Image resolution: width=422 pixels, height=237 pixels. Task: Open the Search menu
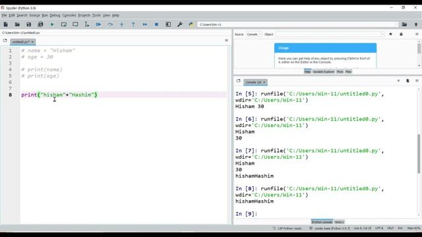pyautogui.click(x=22, y=15)
